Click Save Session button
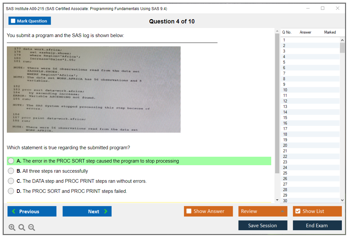This screenshot has width=350, height=239. pos(263,225)
